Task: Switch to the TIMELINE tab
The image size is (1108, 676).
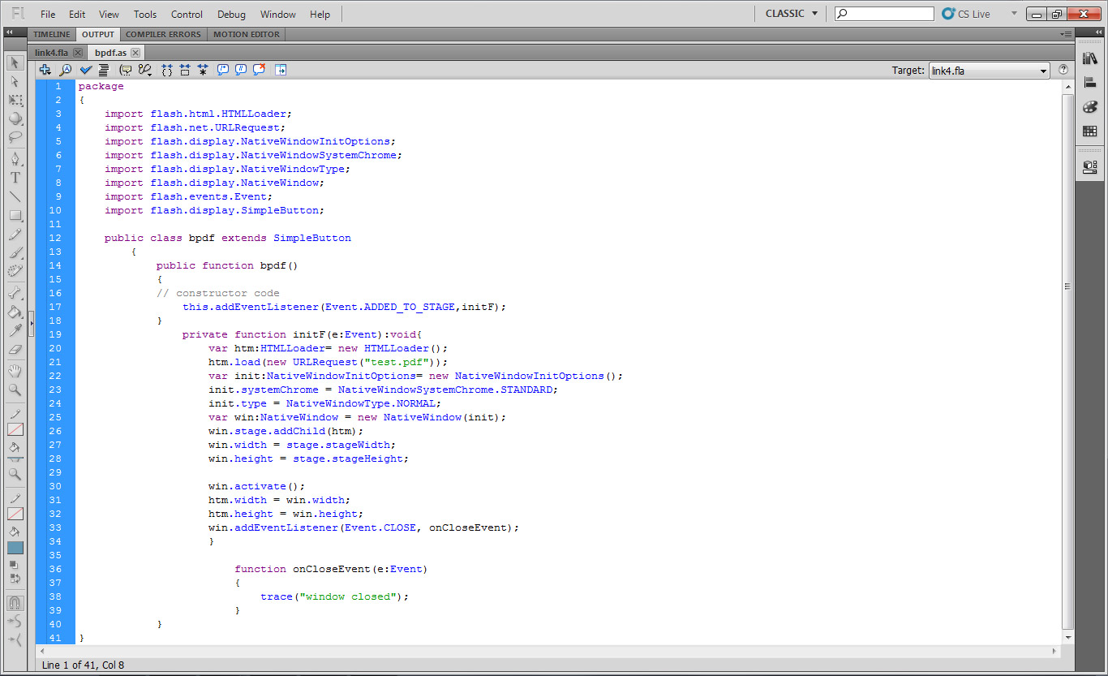Action: pos(52,34)
